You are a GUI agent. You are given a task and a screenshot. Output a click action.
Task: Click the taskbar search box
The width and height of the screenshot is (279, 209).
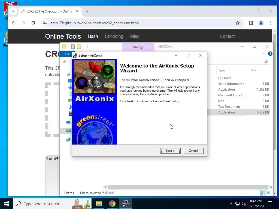(52, 204)
